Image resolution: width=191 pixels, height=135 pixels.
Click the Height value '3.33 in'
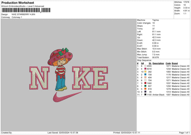click(x=187, y=8)
